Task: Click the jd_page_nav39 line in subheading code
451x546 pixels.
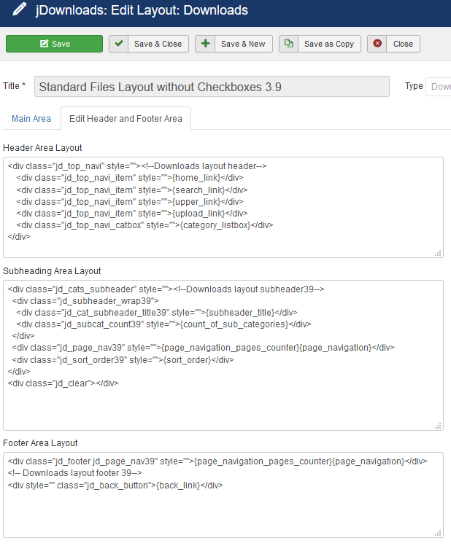Action: click(203, 348)
